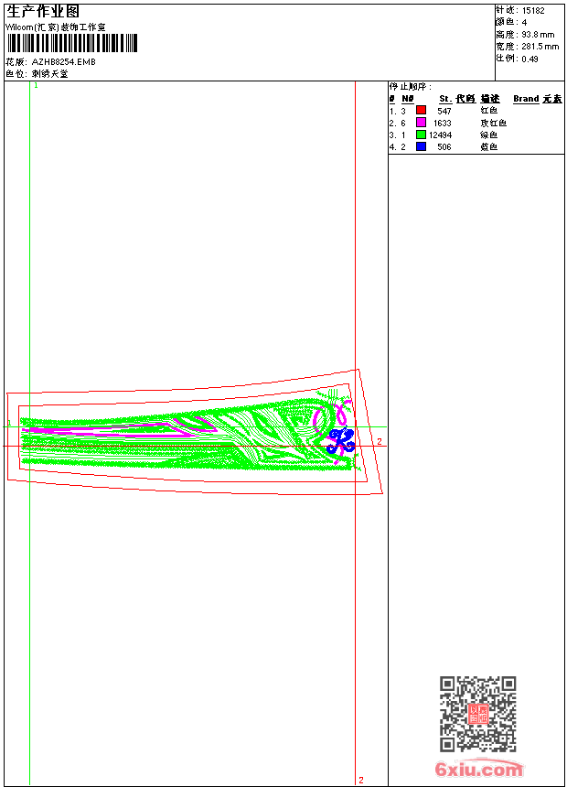
Task: Click the stitch count '15182'
Action: tap(533, 11)
